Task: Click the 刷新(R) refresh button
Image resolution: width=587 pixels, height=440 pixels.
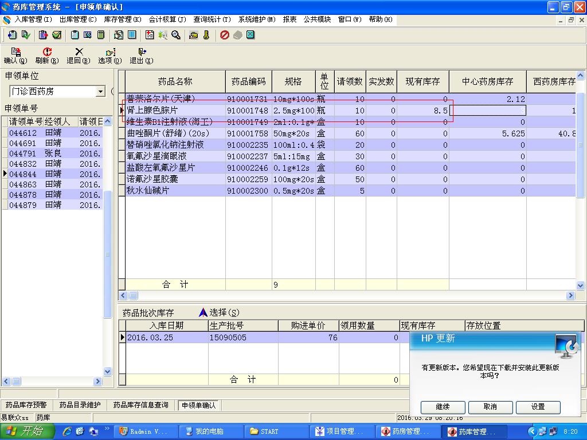Action: pos(47,56)
